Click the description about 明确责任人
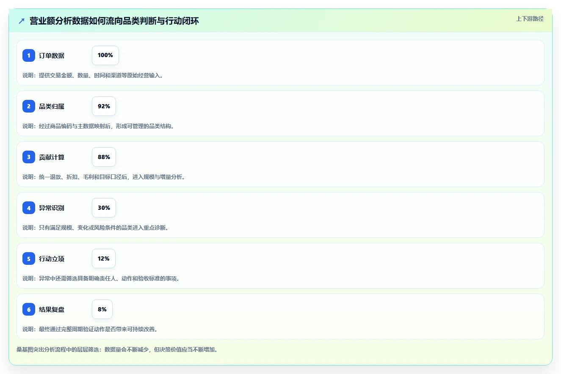The height and width of the screenshot is (374, 561). 101,278
